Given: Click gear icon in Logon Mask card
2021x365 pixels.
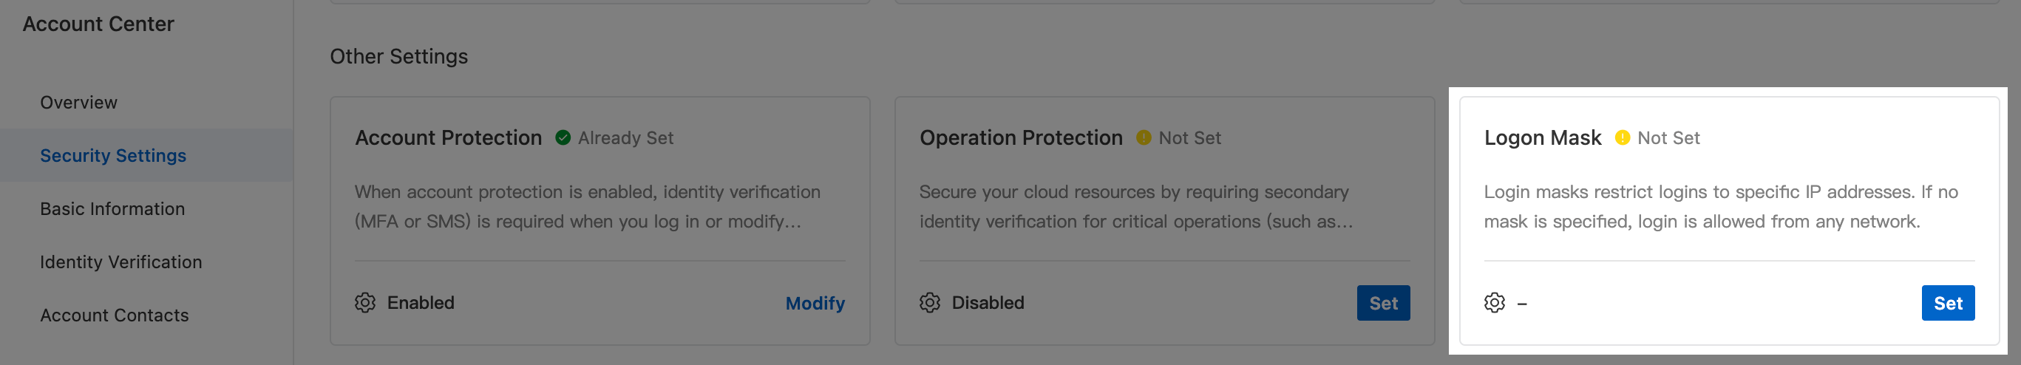Looking at the screenshot, I should point(1495,303).
